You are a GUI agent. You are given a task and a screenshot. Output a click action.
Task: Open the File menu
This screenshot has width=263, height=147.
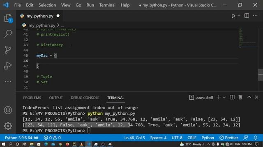(x=17, y=5)
